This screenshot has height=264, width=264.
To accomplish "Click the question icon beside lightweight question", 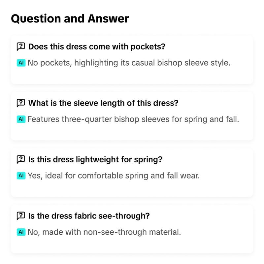I will (x=21, y=159).
